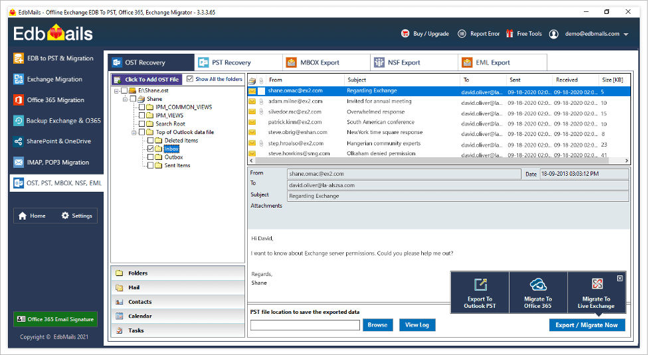Open the demo@edbmails.com account dropdown

point(626,35)
